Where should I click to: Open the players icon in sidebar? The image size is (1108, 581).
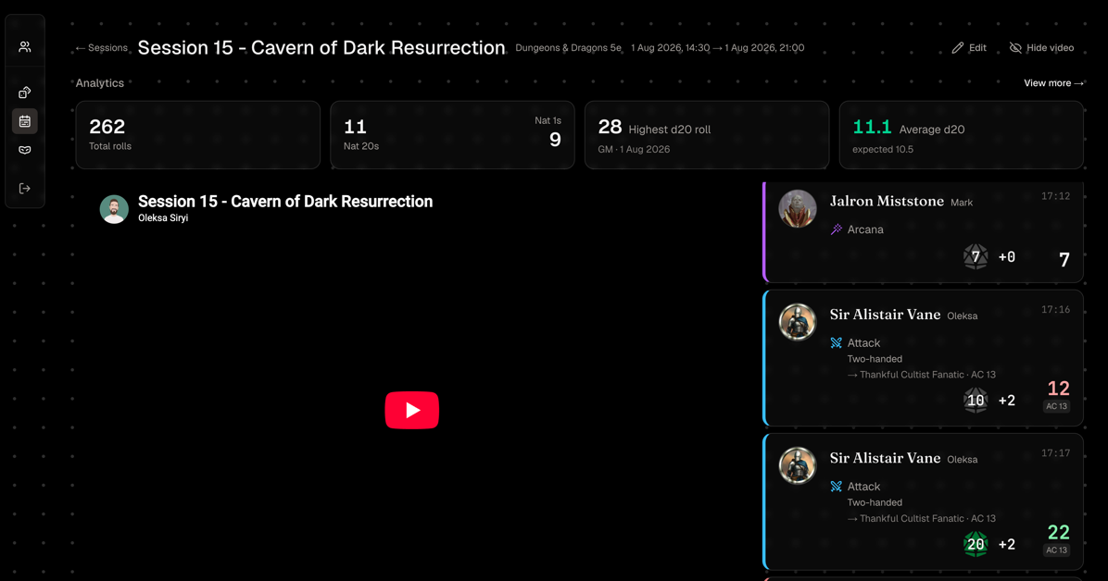coord(25,46)
